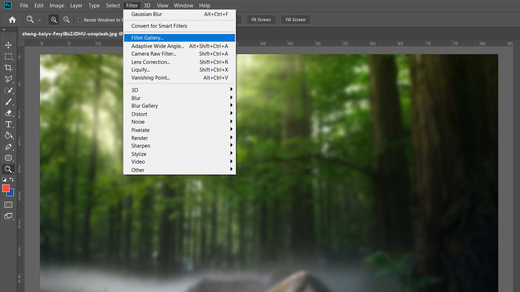Go to the Home screen icon
Screen dimensions: 520x292
(x=12, y=20)
